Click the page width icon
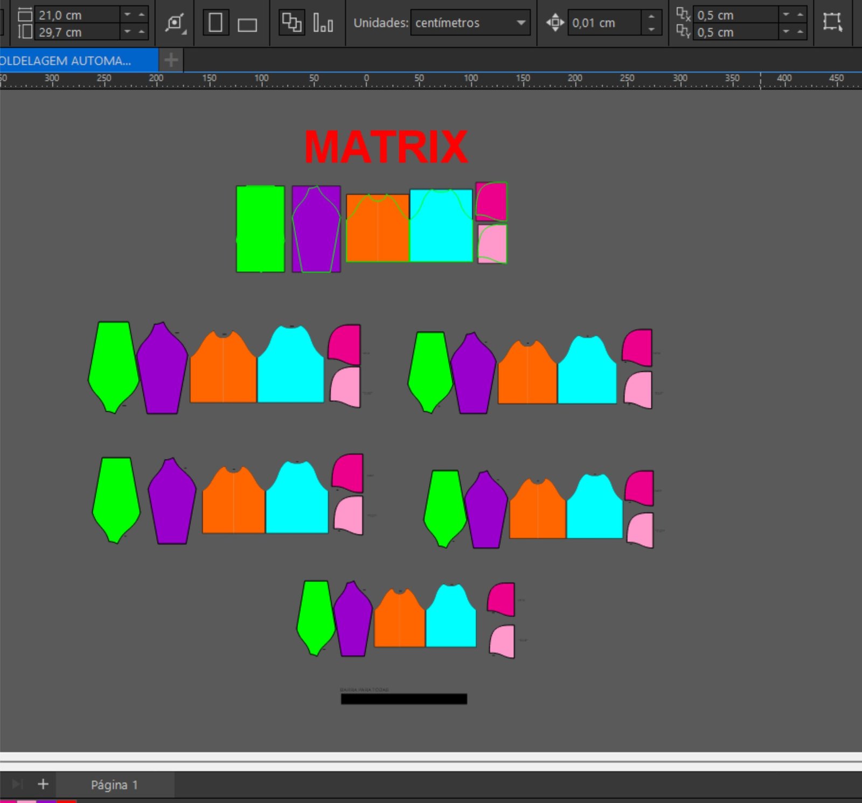Viewport: 862px width, 803px height. pyautogui.click(x=25, y=15)
